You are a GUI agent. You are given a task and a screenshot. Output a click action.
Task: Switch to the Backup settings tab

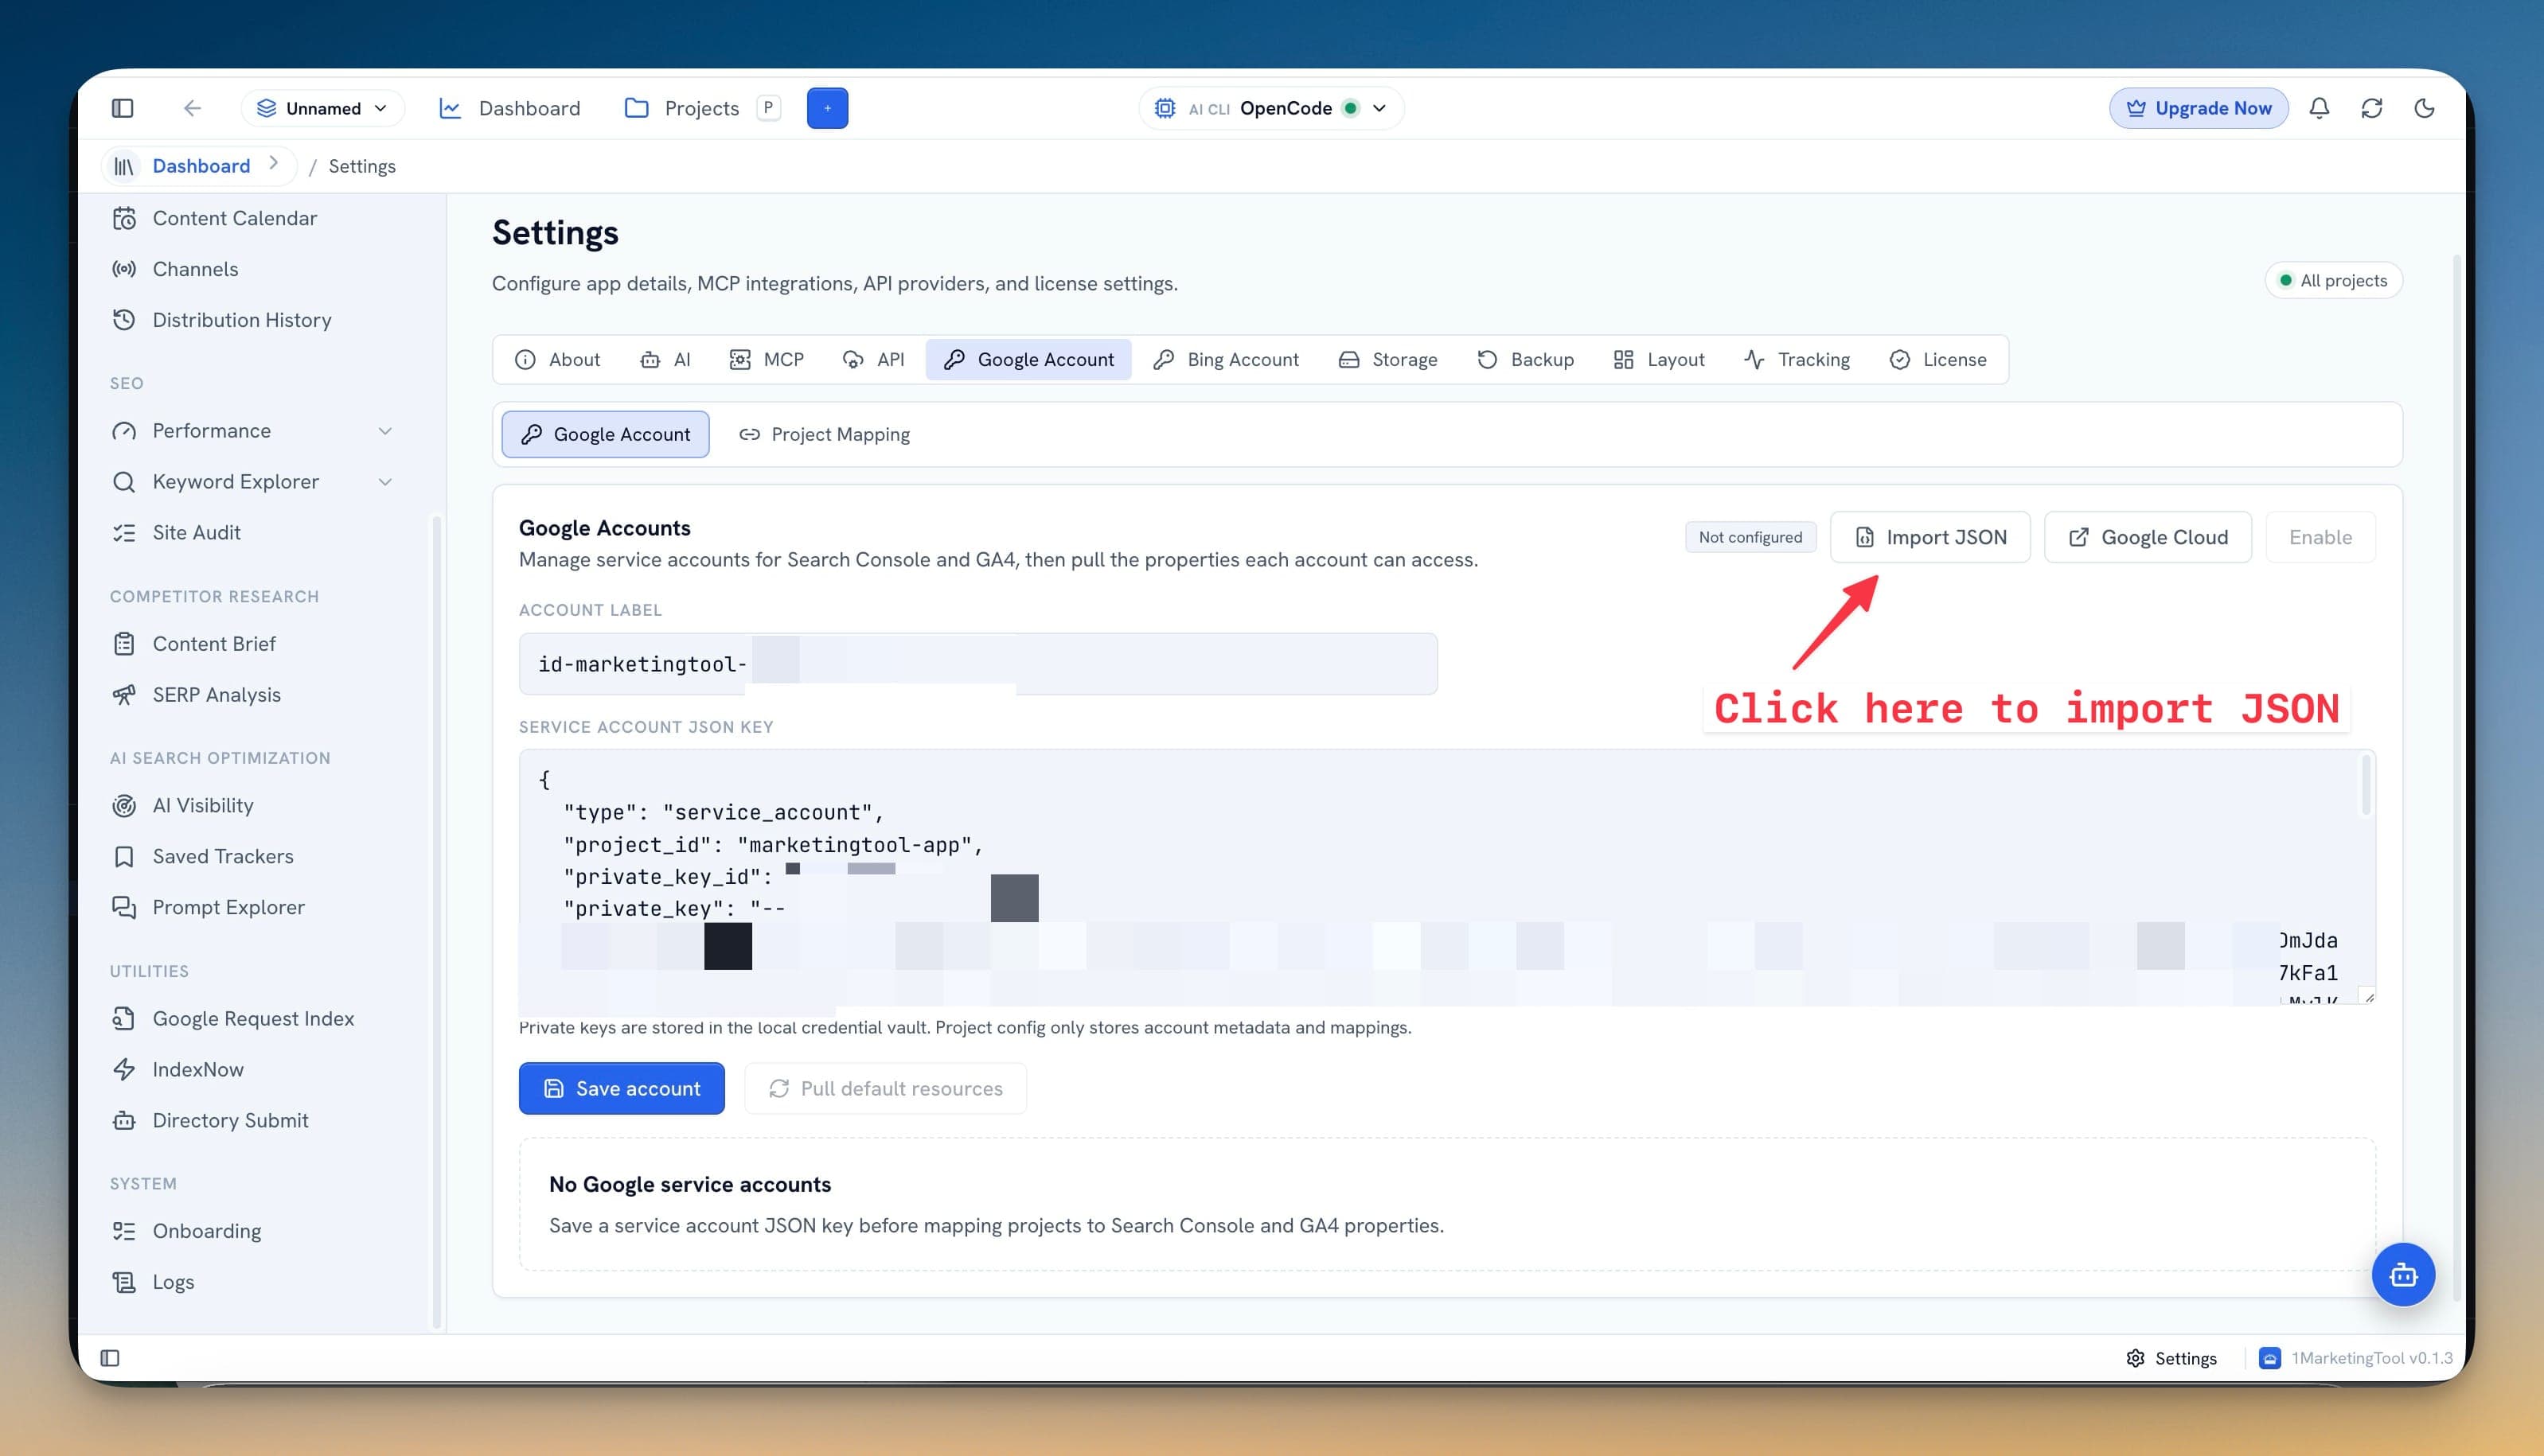[1526, 360]
